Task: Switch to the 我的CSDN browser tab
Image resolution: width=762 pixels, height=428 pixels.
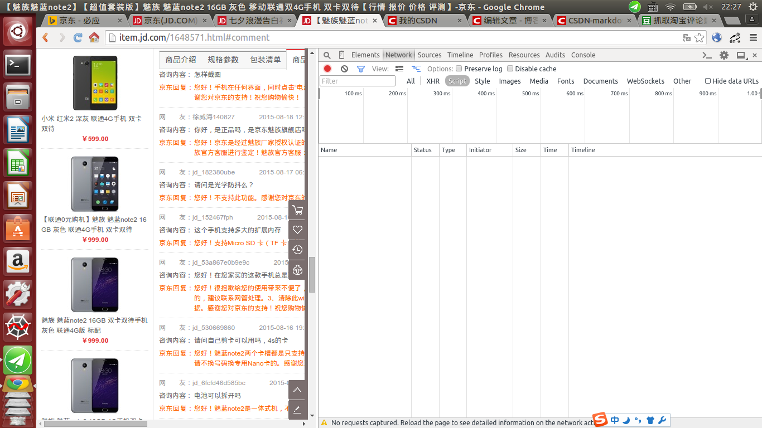Action: click(424, 20)
